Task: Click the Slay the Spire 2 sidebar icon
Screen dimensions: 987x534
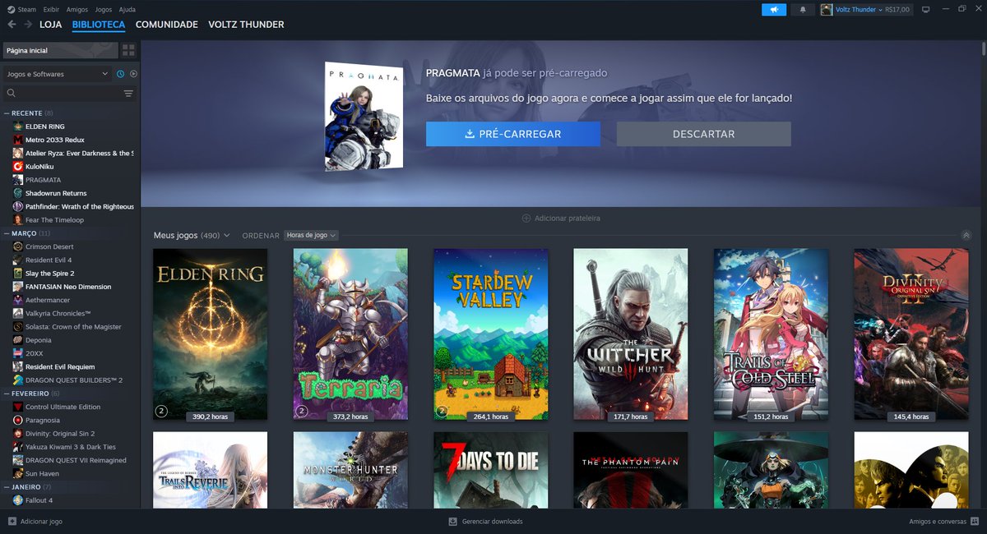Action: 18,274
